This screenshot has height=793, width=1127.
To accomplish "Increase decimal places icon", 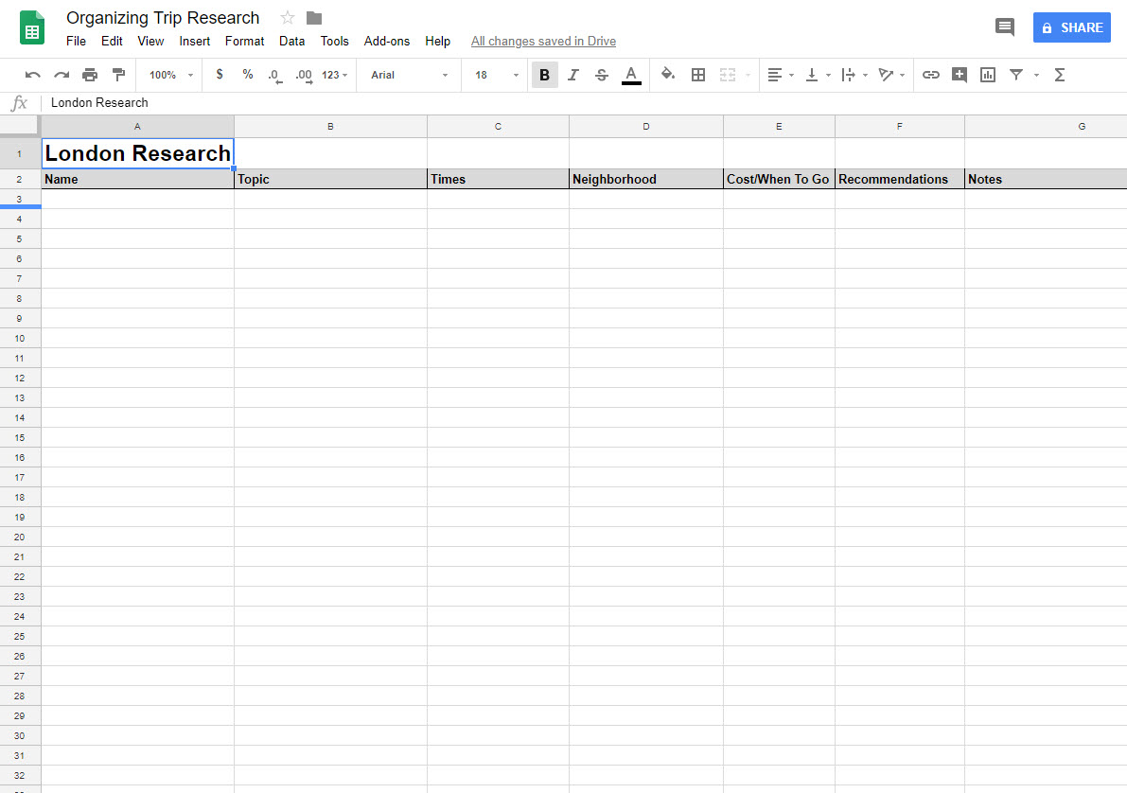I will (304, 75).
